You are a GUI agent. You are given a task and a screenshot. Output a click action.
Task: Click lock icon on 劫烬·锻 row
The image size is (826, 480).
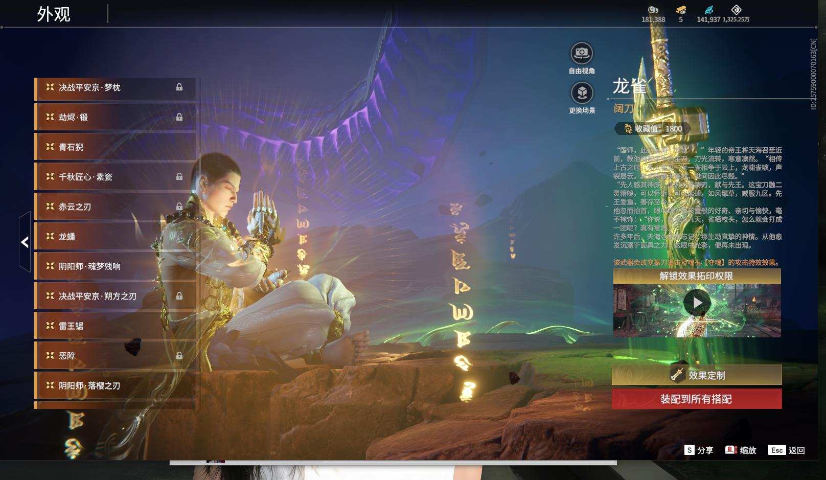click(x=179, y=117)
